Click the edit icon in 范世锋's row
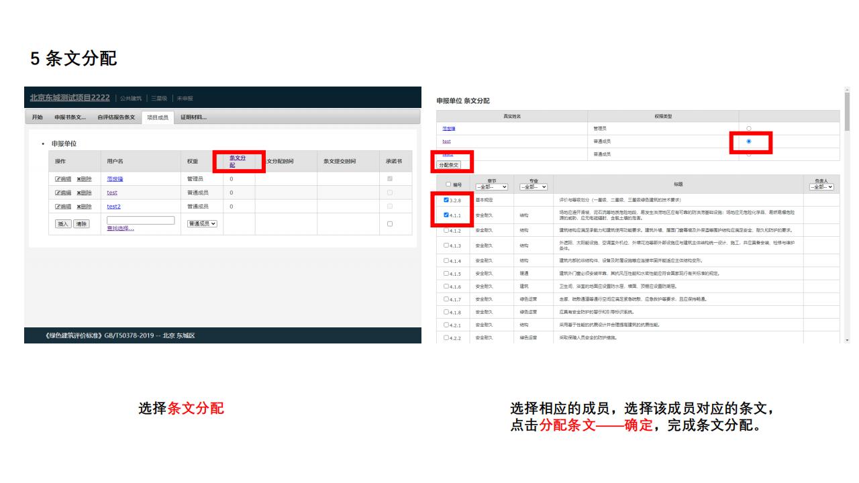Image resolution: width=859 pixels, height=483 pixels. click(64, 179)
